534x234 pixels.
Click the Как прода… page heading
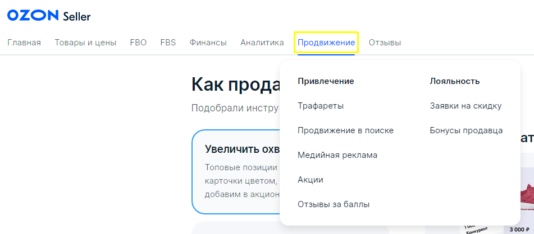(x=236, y=85)
